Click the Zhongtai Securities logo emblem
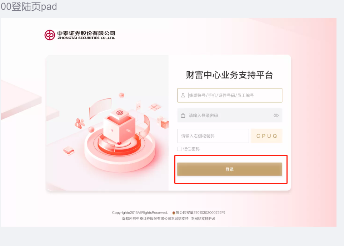This screenshot has width=344, height=246. point(50,35)
